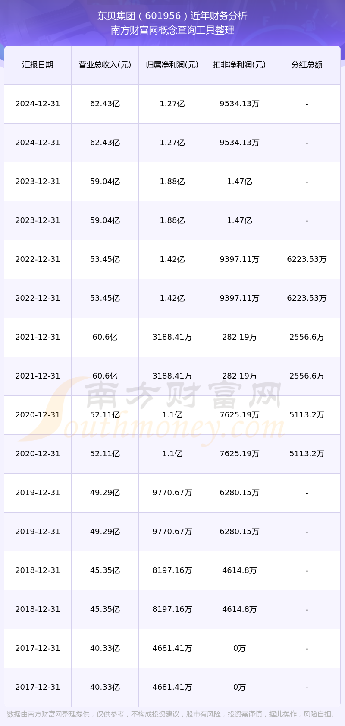Click the 归属净利润(元) header cell
This screenshot has height=726, width=345.
coord(172,65)
